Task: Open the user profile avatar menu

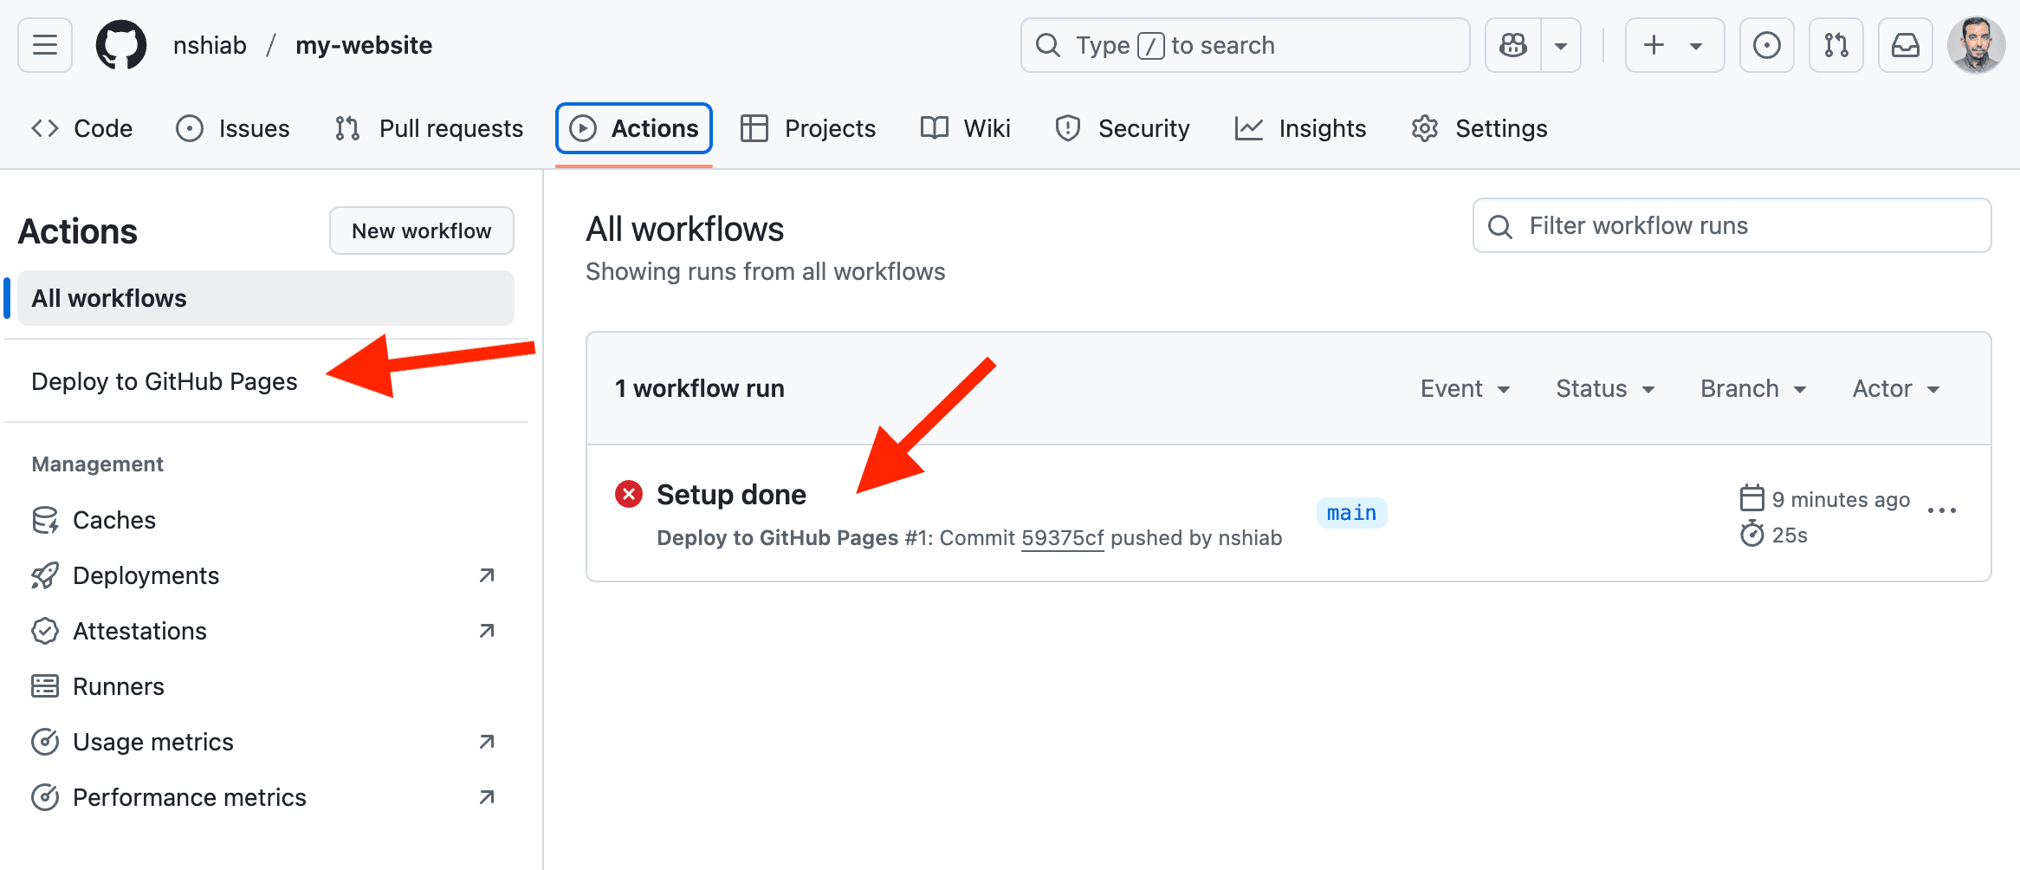Action: (x=1977, y=45)
